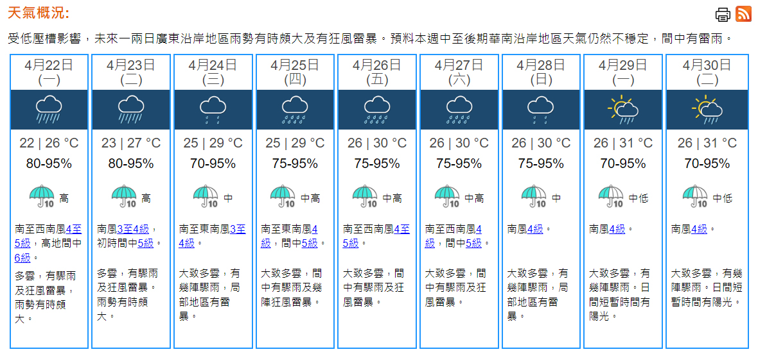The width and height of the screenshot is (758, 354).
Task: Click the printer icon
Action: click(x=723, y=14)
